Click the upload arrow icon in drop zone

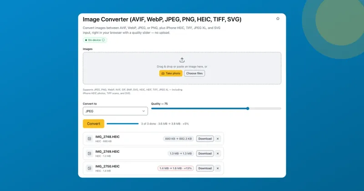click(x=182, y=60)
